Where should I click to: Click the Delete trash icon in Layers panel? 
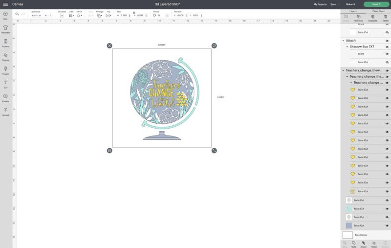tap(386, 17)
